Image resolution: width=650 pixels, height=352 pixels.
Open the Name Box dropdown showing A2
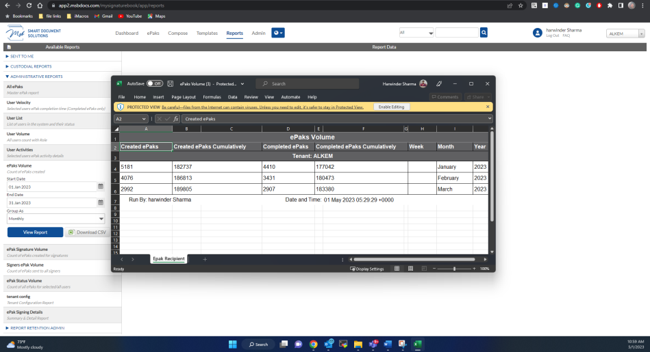coord(144,119)
